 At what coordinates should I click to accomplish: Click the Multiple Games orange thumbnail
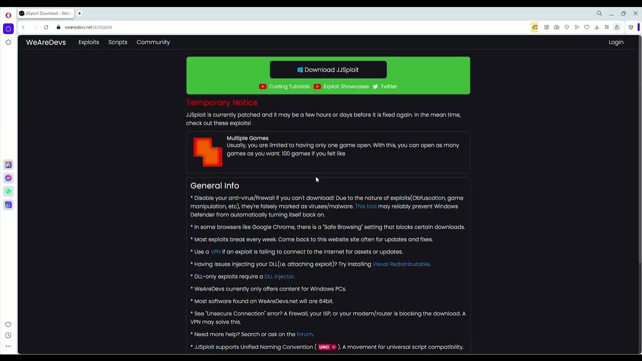coord(208,152)
